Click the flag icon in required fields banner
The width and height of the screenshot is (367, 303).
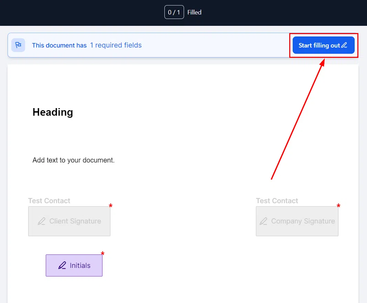tap(18, 45)
